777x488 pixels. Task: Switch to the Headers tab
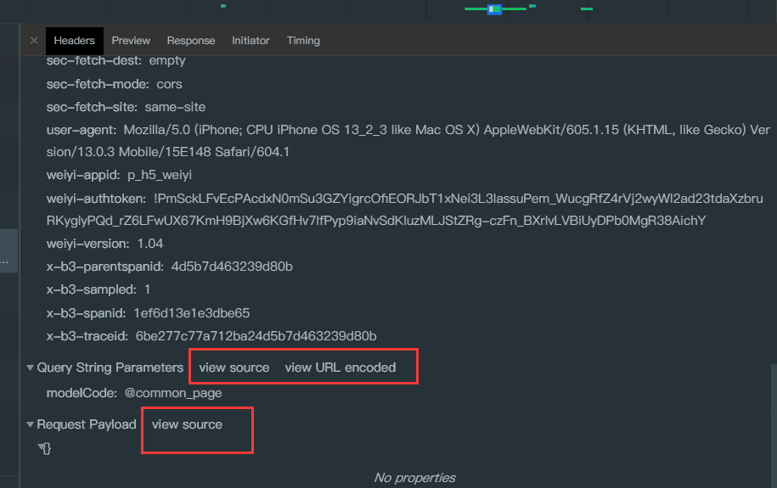tap(75, 41)
